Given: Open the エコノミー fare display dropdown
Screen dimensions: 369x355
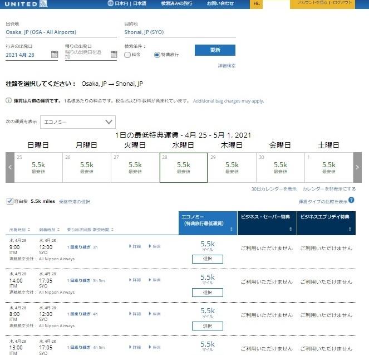Looking at the screenshot, I should coord(78,122).
